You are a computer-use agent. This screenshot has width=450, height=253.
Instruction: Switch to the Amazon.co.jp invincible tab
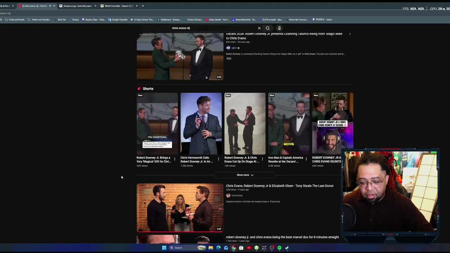[78, 6]
